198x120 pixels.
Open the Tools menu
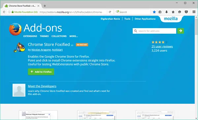click(x=127, y=19)
